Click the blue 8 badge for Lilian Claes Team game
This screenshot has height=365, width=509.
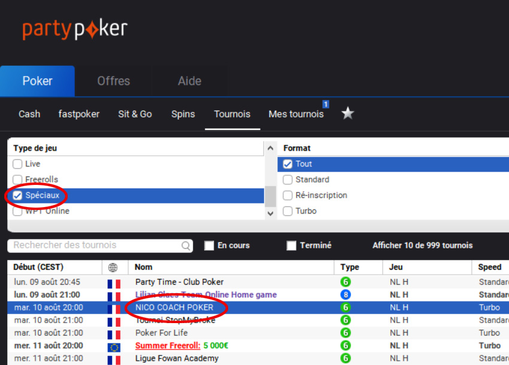(x=346, y=294)
